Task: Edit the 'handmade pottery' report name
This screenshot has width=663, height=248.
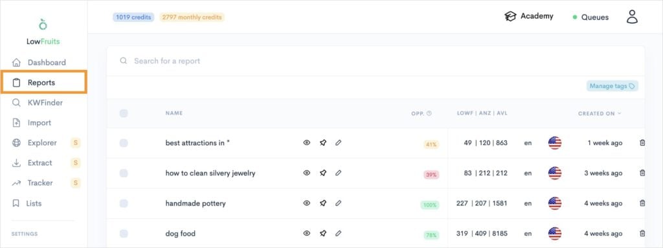Action: click(338, 203)
